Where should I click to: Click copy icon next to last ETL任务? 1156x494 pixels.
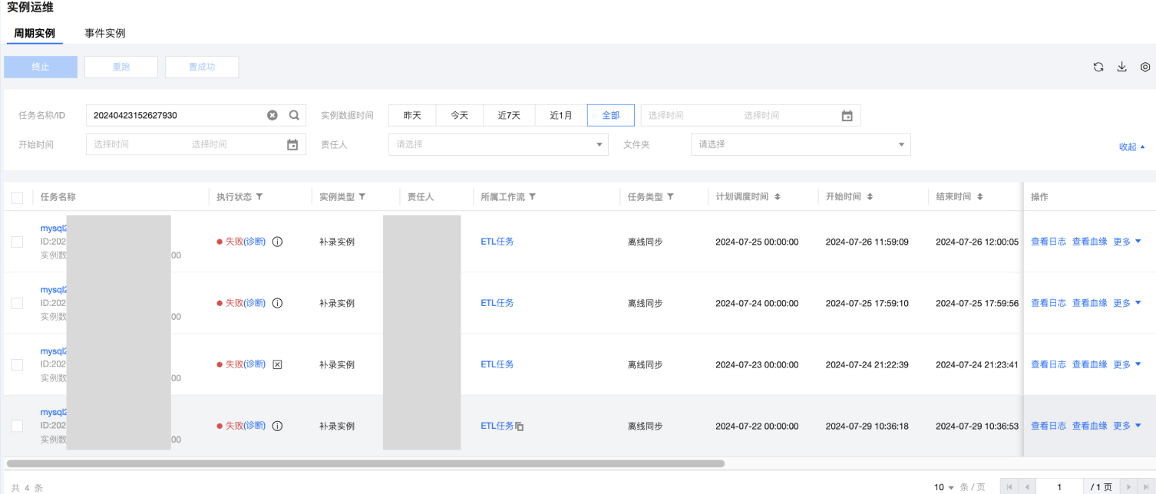(x=520, y=426)
